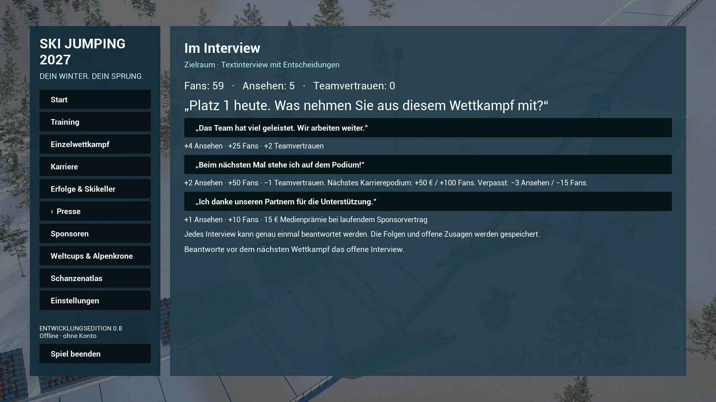The image size is (716, 402).
Task: Click the "Fans: 59" stat
Action: tap(204, 86)
